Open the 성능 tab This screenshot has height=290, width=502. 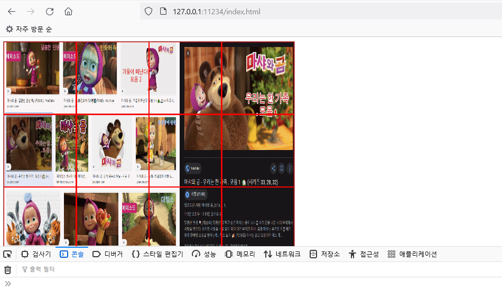coord(204,254)
